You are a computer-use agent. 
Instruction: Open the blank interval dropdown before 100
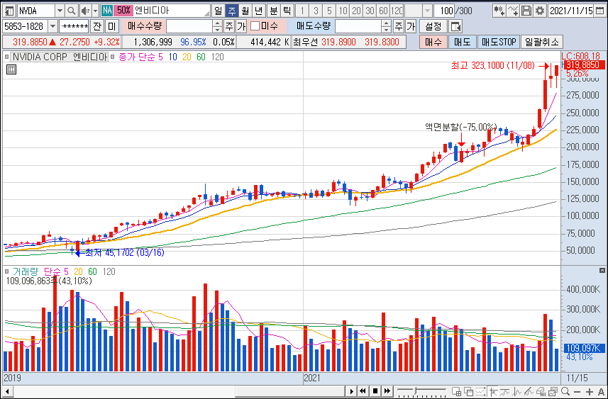tap(427, 11)
